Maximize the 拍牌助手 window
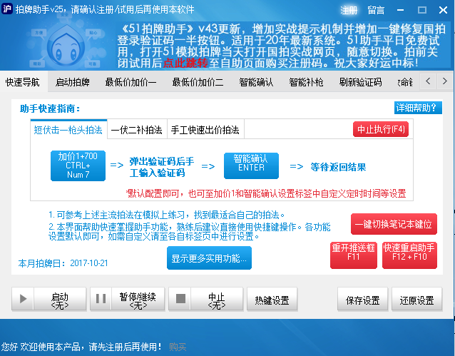Viewport: 455px width, 356px height. click(422, 10)
